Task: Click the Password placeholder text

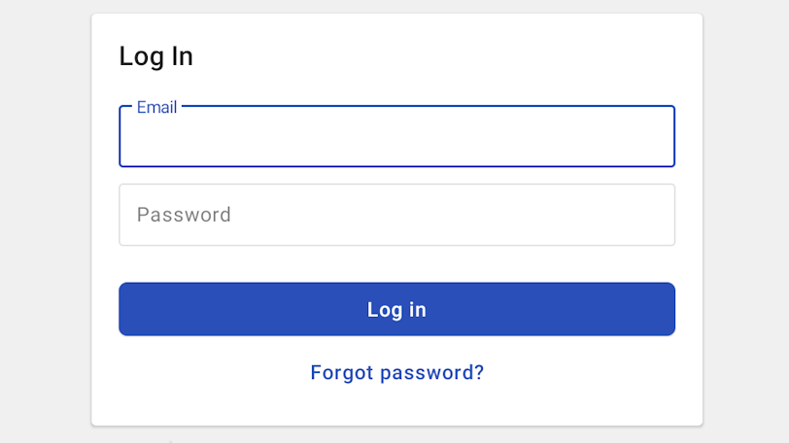Action: click(184, 215)
